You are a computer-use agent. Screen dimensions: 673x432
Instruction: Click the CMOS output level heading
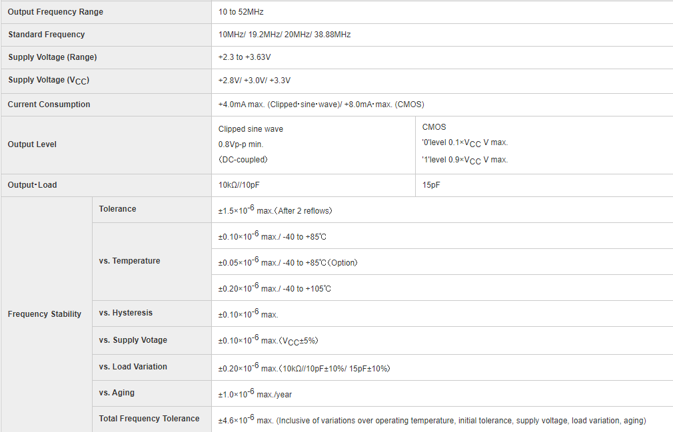434,127
